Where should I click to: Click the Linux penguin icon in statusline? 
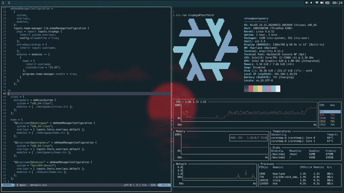(137, 185)
